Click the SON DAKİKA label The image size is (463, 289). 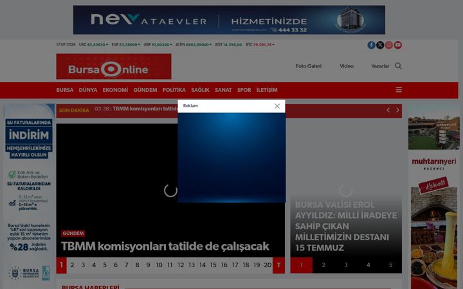74,110
